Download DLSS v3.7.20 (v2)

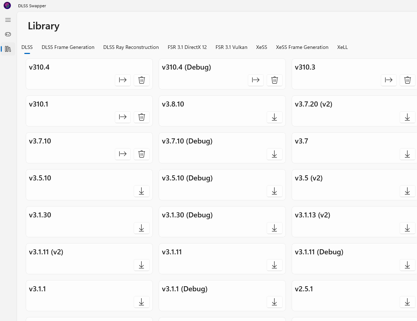(x=407, y=117)
